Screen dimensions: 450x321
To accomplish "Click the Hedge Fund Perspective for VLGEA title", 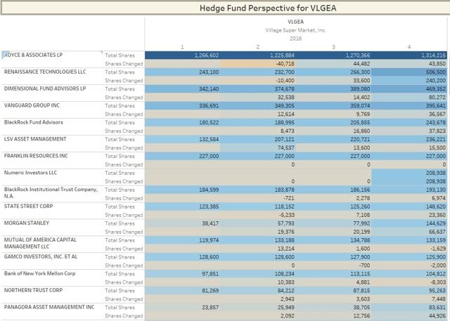I will [268, 8].
